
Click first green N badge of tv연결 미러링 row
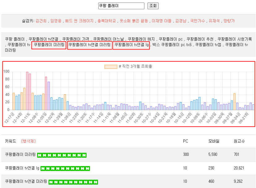(51, 182)
